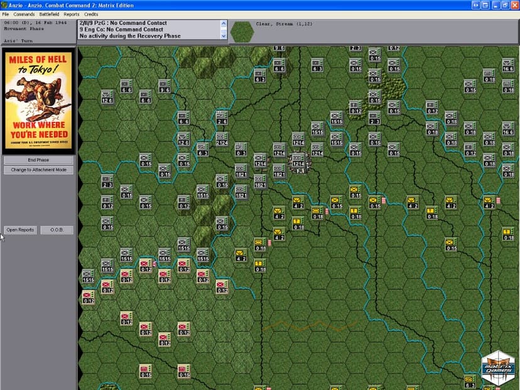Select the left red 0 15 artillery unit

pos(146,371)
